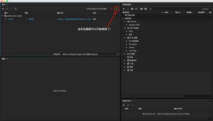Toggle auto-encode watch folders checkbox
Screen dimensions: 213x121
(86, 9)
